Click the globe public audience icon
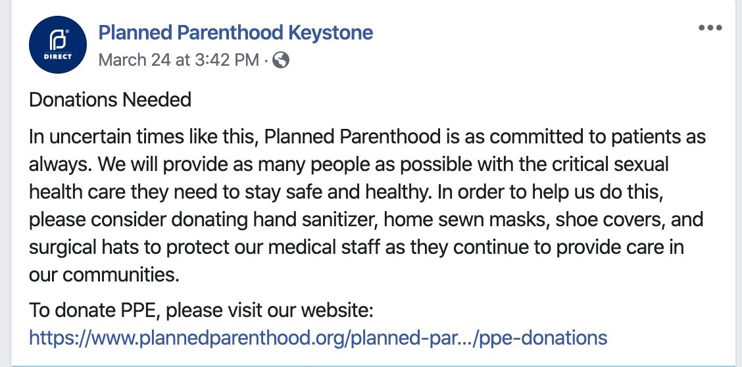Viewport: 742px width, 367px height. coord(281,61)
